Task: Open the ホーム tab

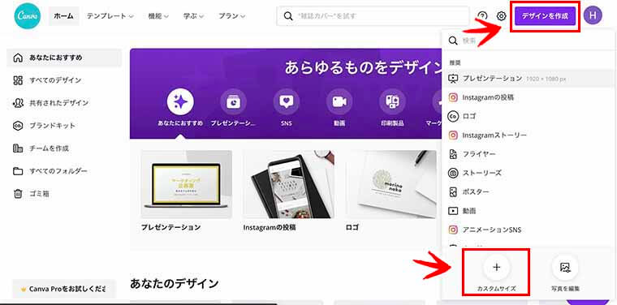Action: click(x=64, y=16)
